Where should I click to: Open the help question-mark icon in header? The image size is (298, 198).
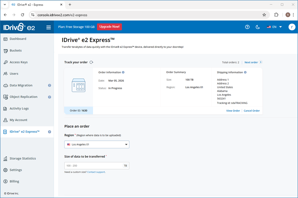point(247,27)
